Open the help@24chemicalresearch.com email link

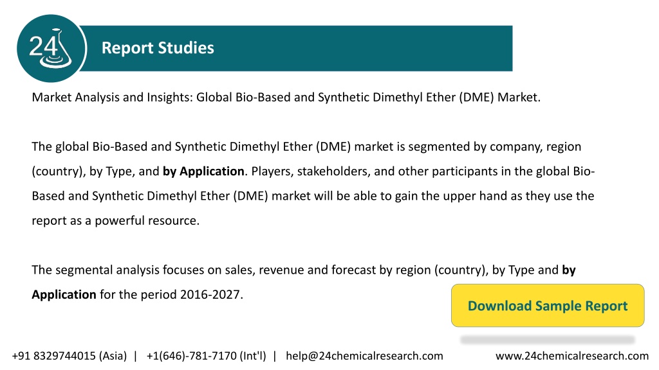(x=364, y=356)
